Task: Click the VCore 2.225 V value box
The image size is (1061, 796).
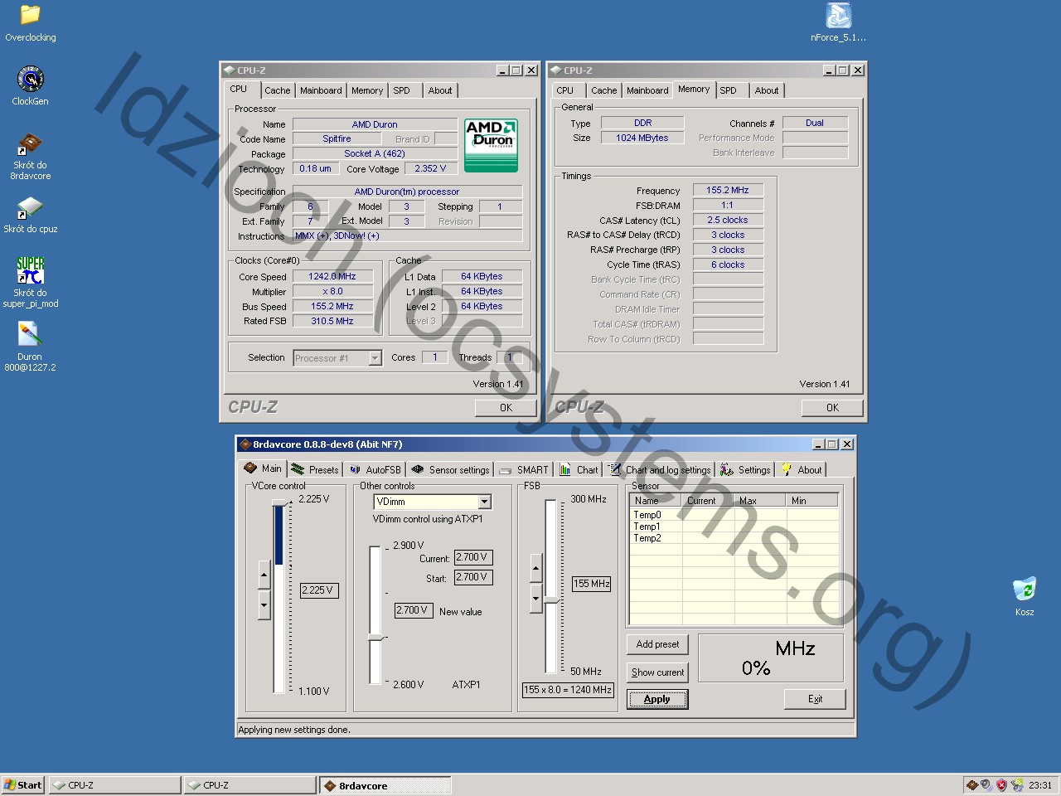Action: click(318, 590)
